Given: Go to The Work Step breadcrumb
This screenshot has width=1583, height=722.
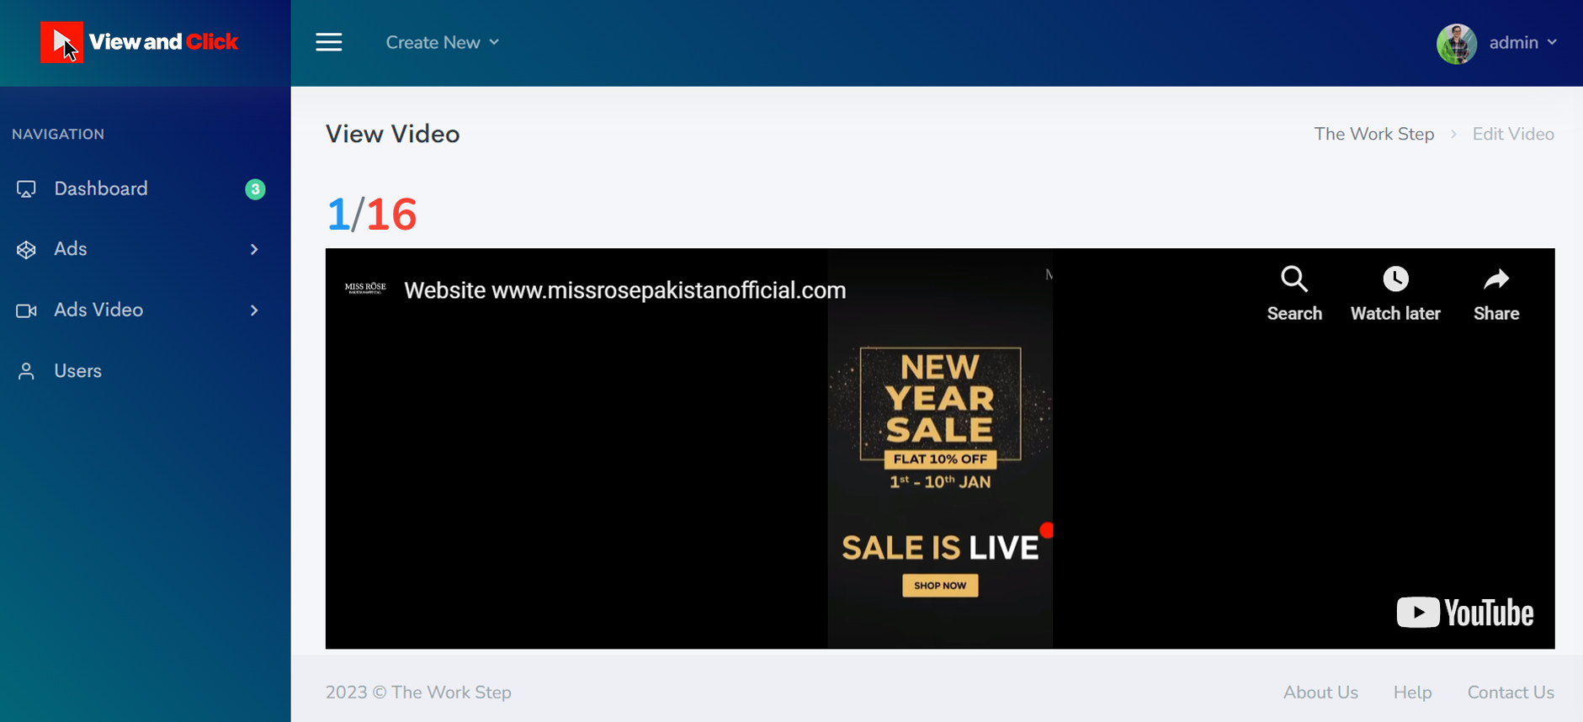Looking at the screenshot, I should coord(1373,134).
